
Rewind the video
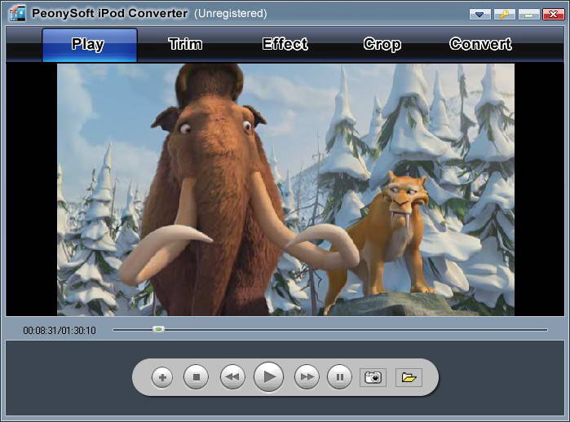[x=232, y=377]
